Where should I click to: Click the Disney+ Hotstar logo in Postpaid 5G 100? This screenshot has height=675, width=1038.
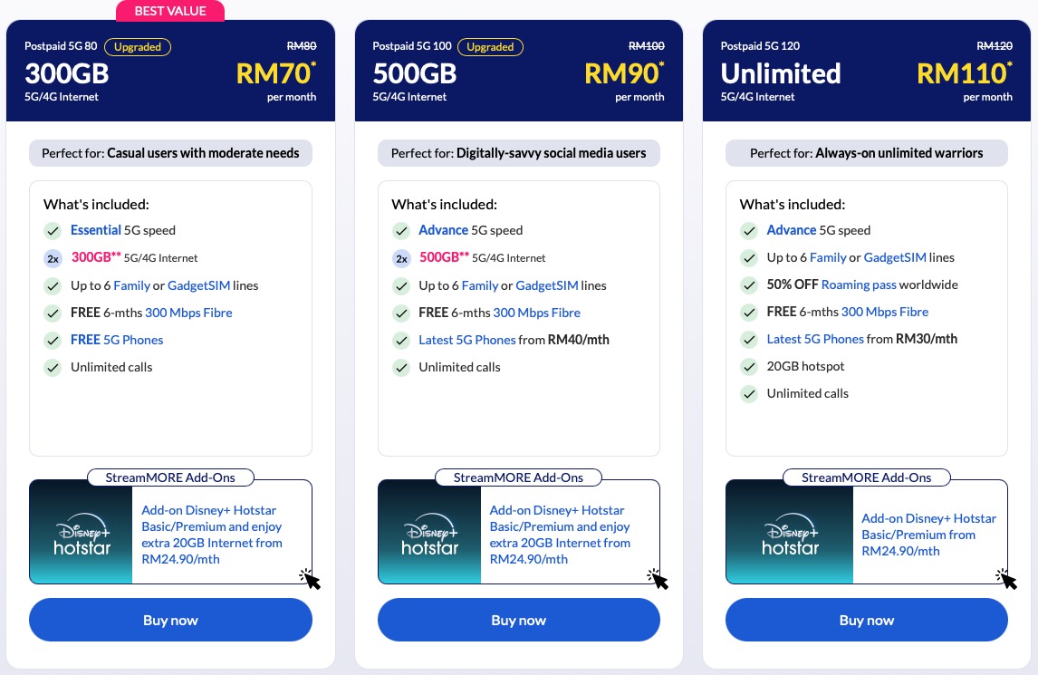(429, 532)
